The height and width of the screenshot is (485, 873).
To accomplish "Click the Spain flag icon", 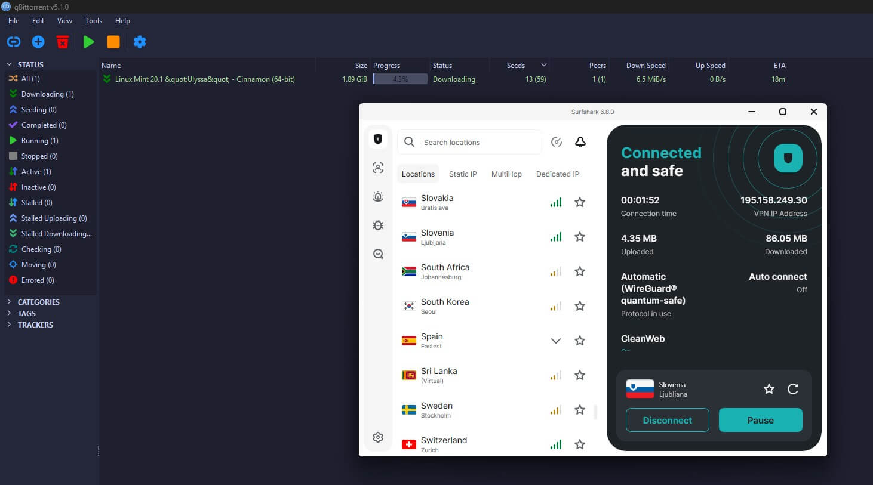I will (409, 341).
